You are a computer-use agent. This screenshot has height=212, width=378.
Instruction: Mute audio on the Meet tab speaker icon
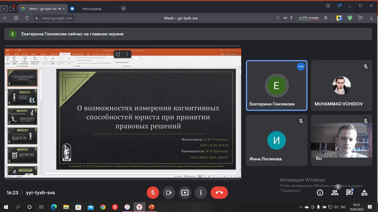60,9
